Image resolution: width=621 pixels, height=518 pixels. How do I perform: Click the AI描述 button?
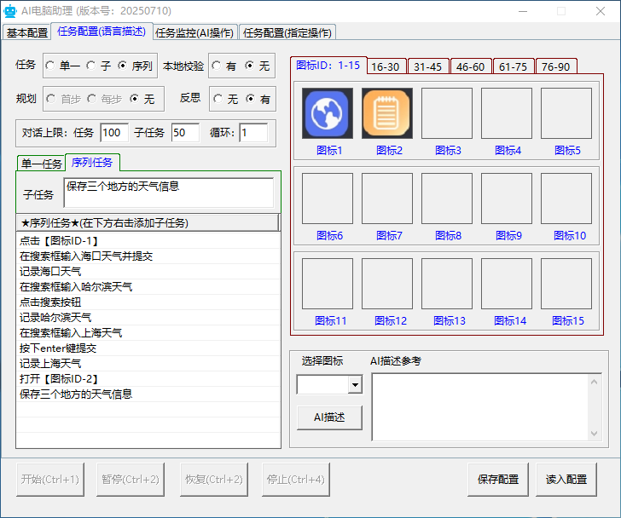[329, 417]
